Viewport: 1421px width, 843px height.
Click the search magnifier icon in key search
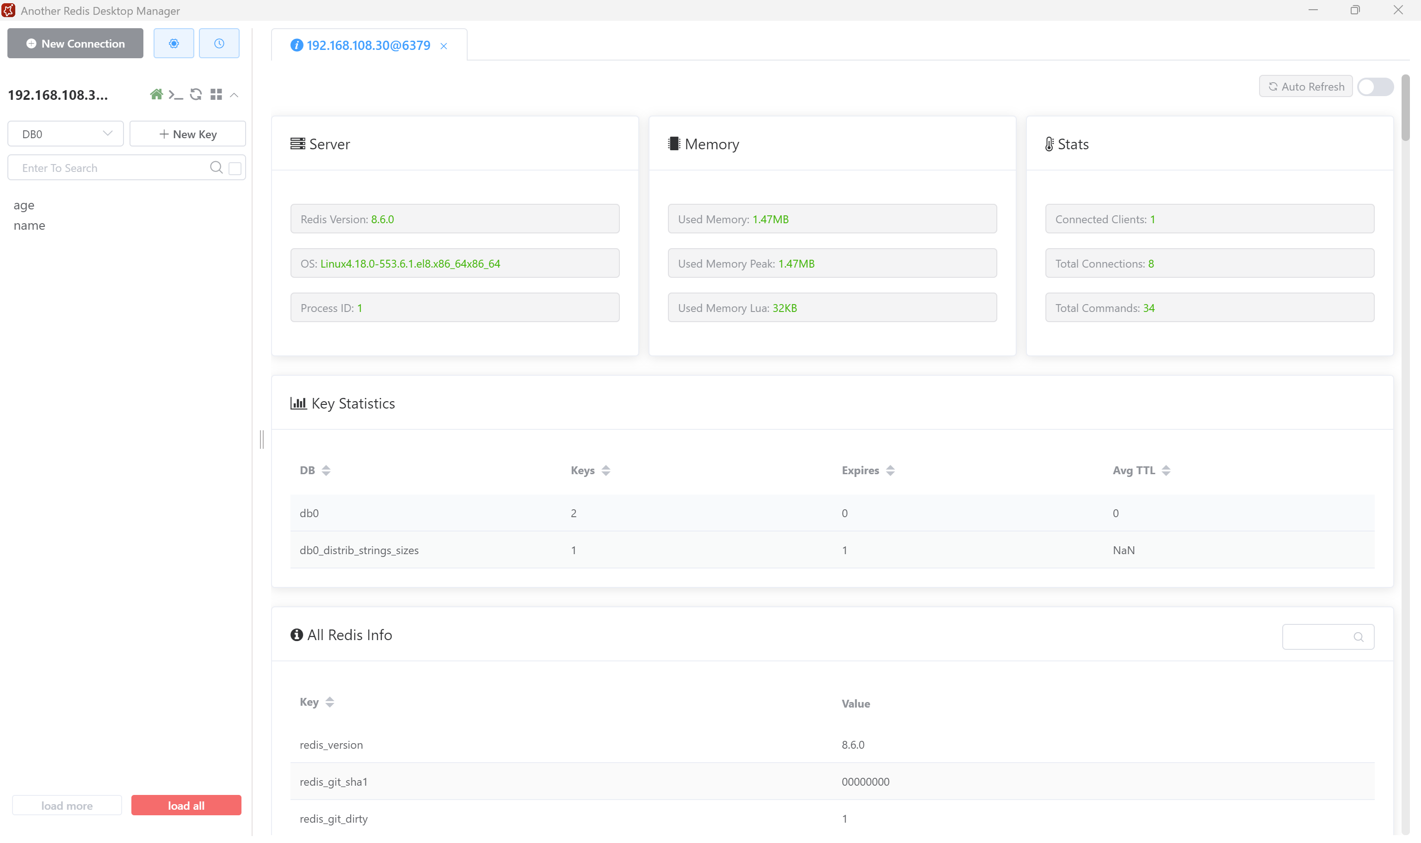click(x=216, y=168)
